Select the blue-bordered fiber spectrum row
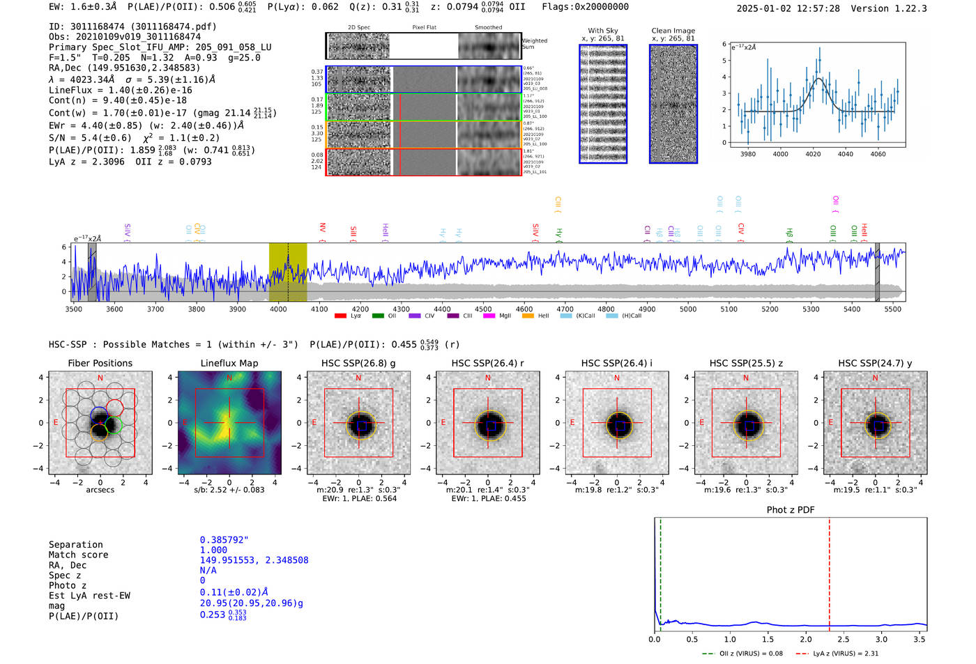This screenshot has height=664, width=976. pos(424,79)
